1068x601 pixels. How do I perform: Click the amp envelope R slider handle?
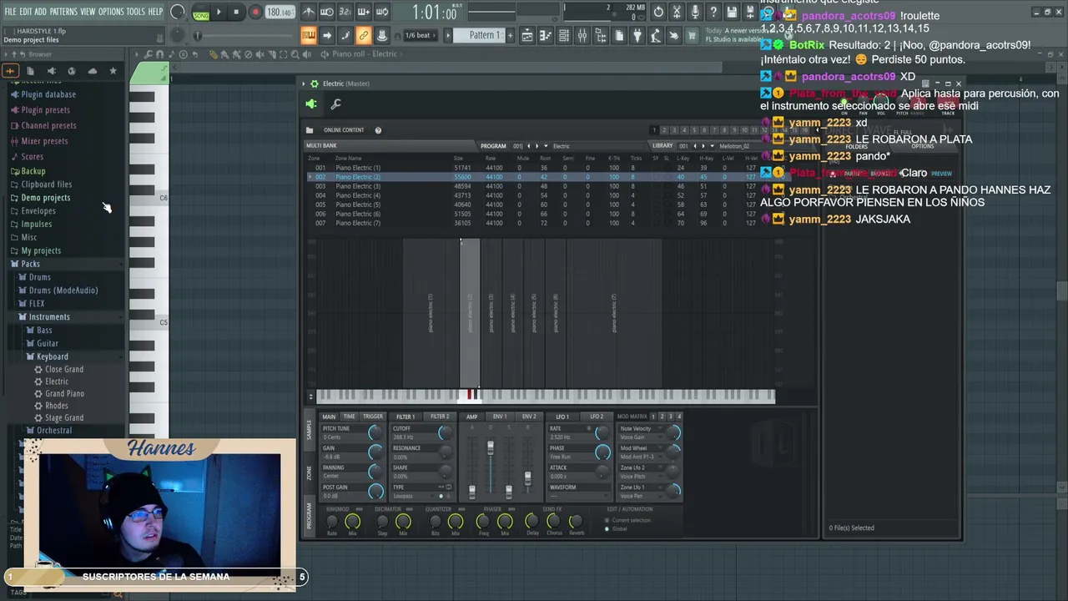click(x=527, y=478)
